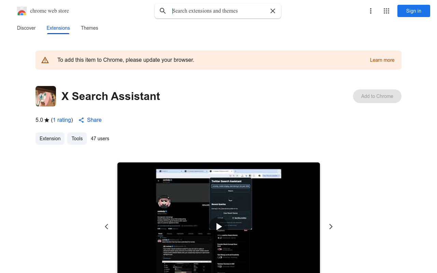Click the warning triangle icon in banner
Image resolution: width=437 pixels, height=273 pixels.
[45, 60]
